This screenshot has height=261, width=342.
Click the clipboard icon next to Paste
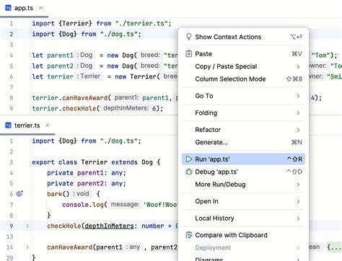189,53
